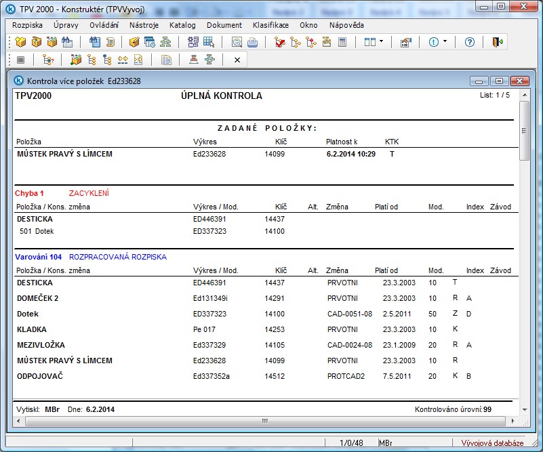The height and width of the screenshot is (452, 543).
Task: Click the window with clock history icon
Action: click(150, 42)
